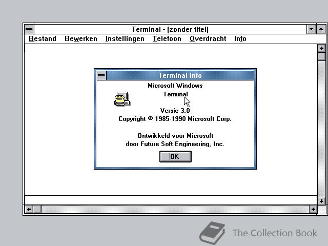Click the horizontal scrollbar right arrow
Viewport: 328px width, 246px height.
tap(313, 210)
